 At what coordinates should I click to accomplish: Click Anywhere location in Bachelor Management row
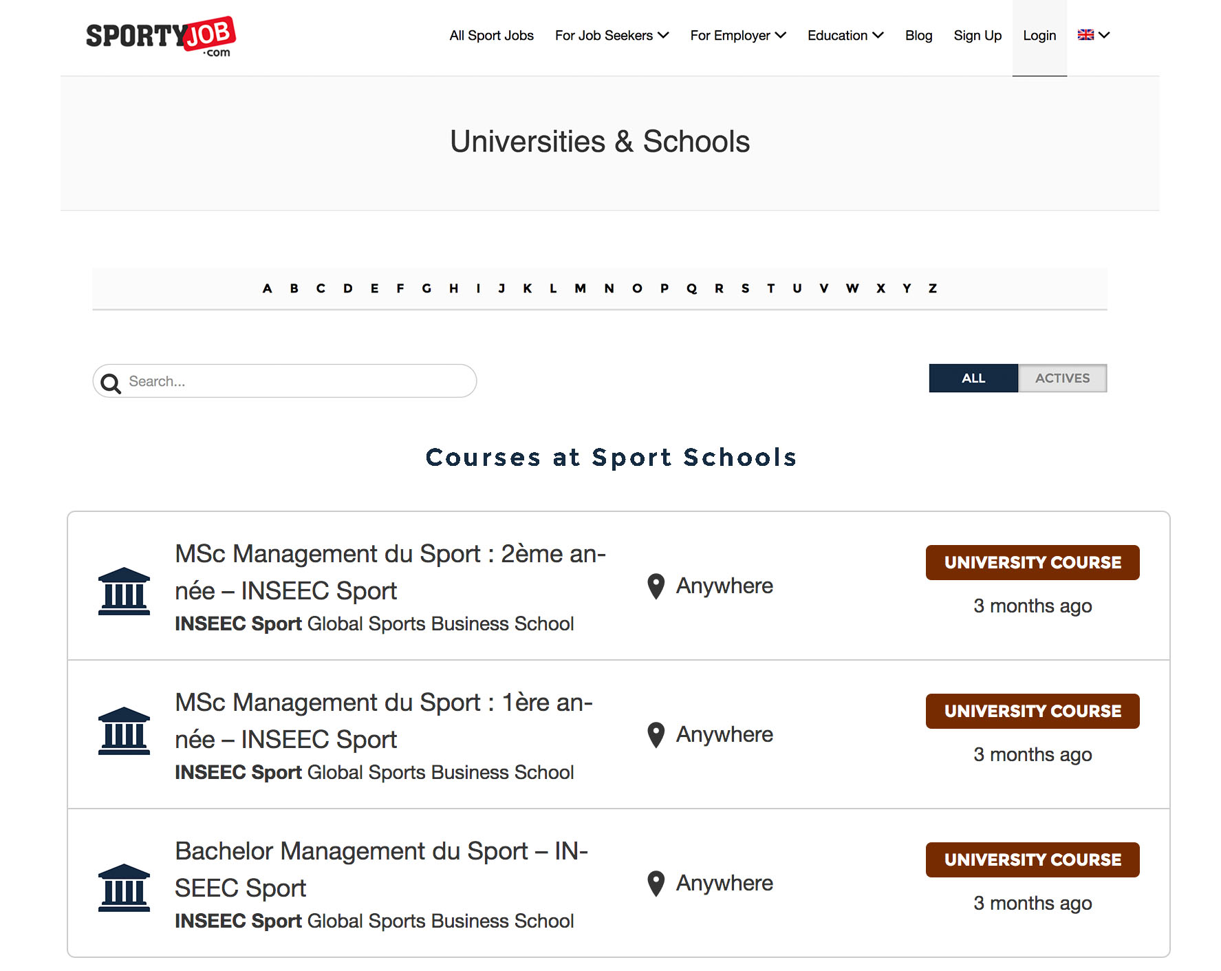tap(724, 884)
